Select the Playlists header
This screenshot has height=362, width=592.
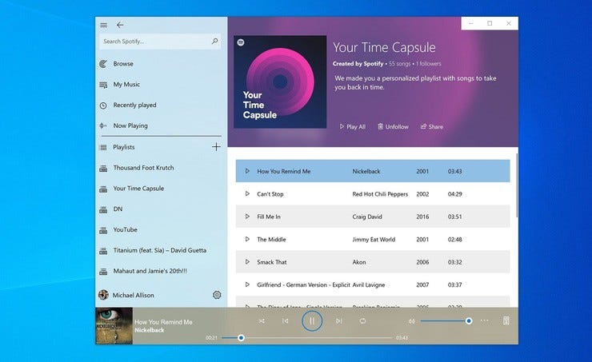point(123,147)
